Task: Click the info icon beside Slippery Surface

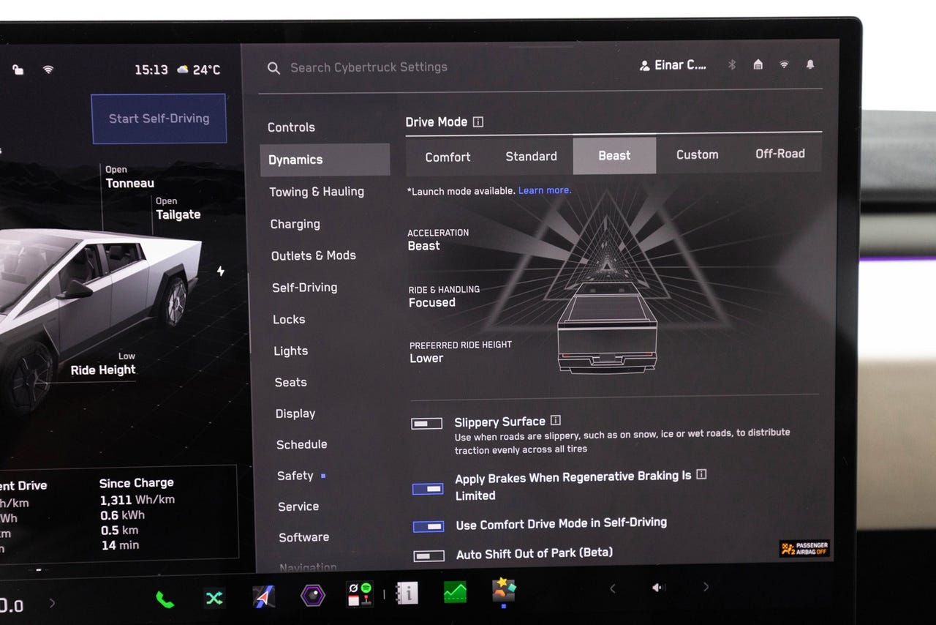Action: (x=556, y=420)
